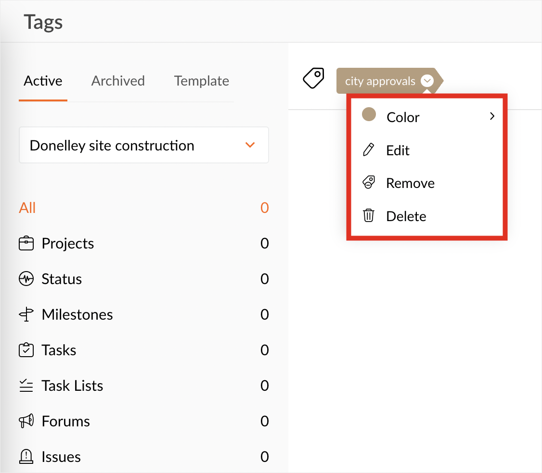
Task: Click the Tasks clipboard icon
Action: point(26,350)
